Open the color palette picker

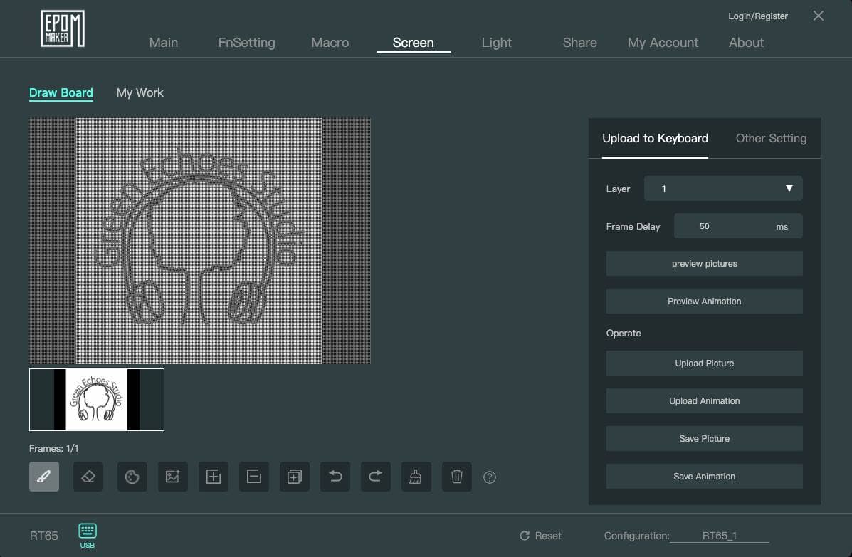coord(132,477)
